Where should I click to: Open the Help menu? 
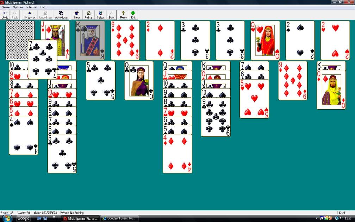[43, 7]
